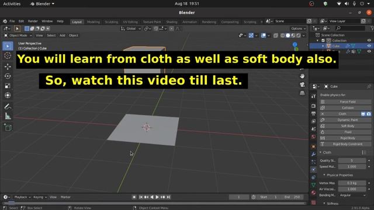Viewport: 374px width, 210px height.
Task: Toggle X-ray view icon
Action: 276,36
